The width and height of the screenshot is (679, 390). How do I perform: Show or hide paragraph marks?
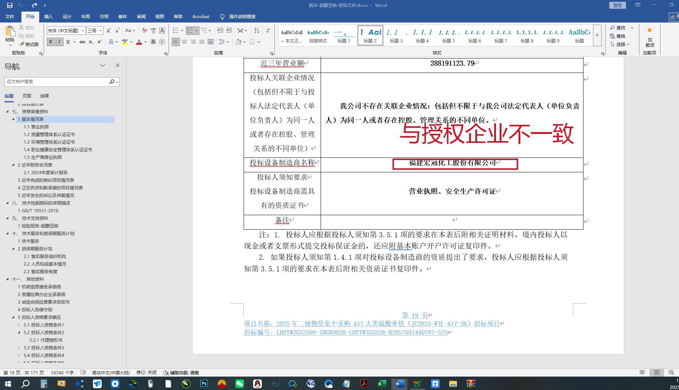point(268,31)
